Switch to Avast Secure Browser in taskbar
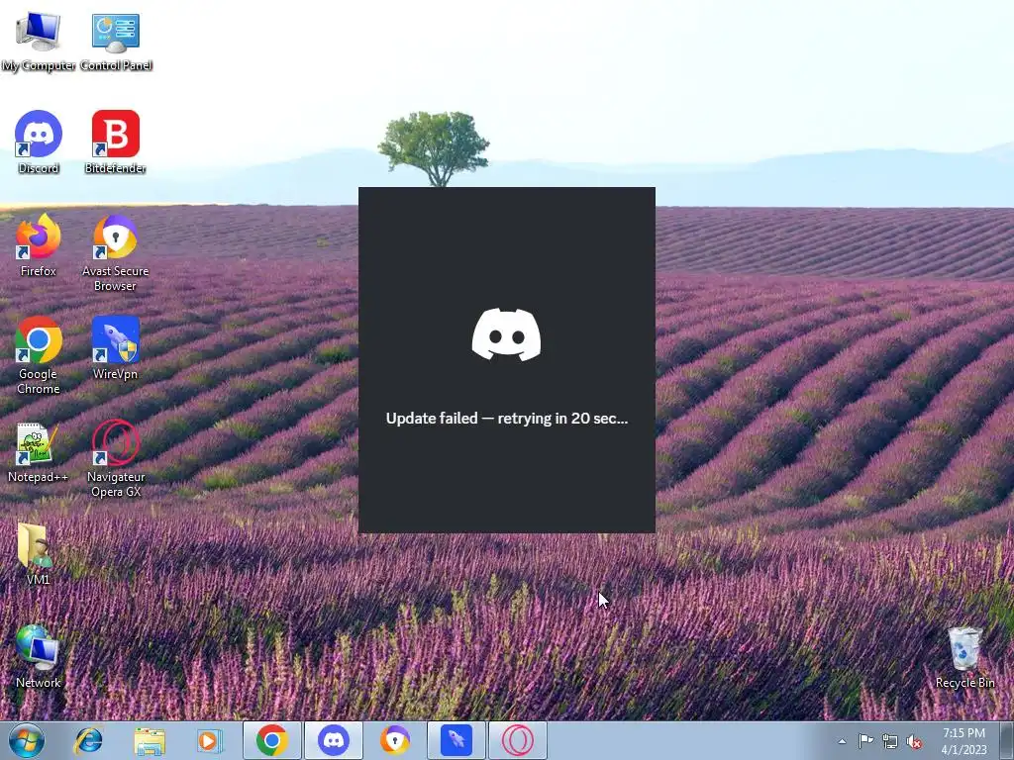The image size is (1014, 760). point(395,740)
